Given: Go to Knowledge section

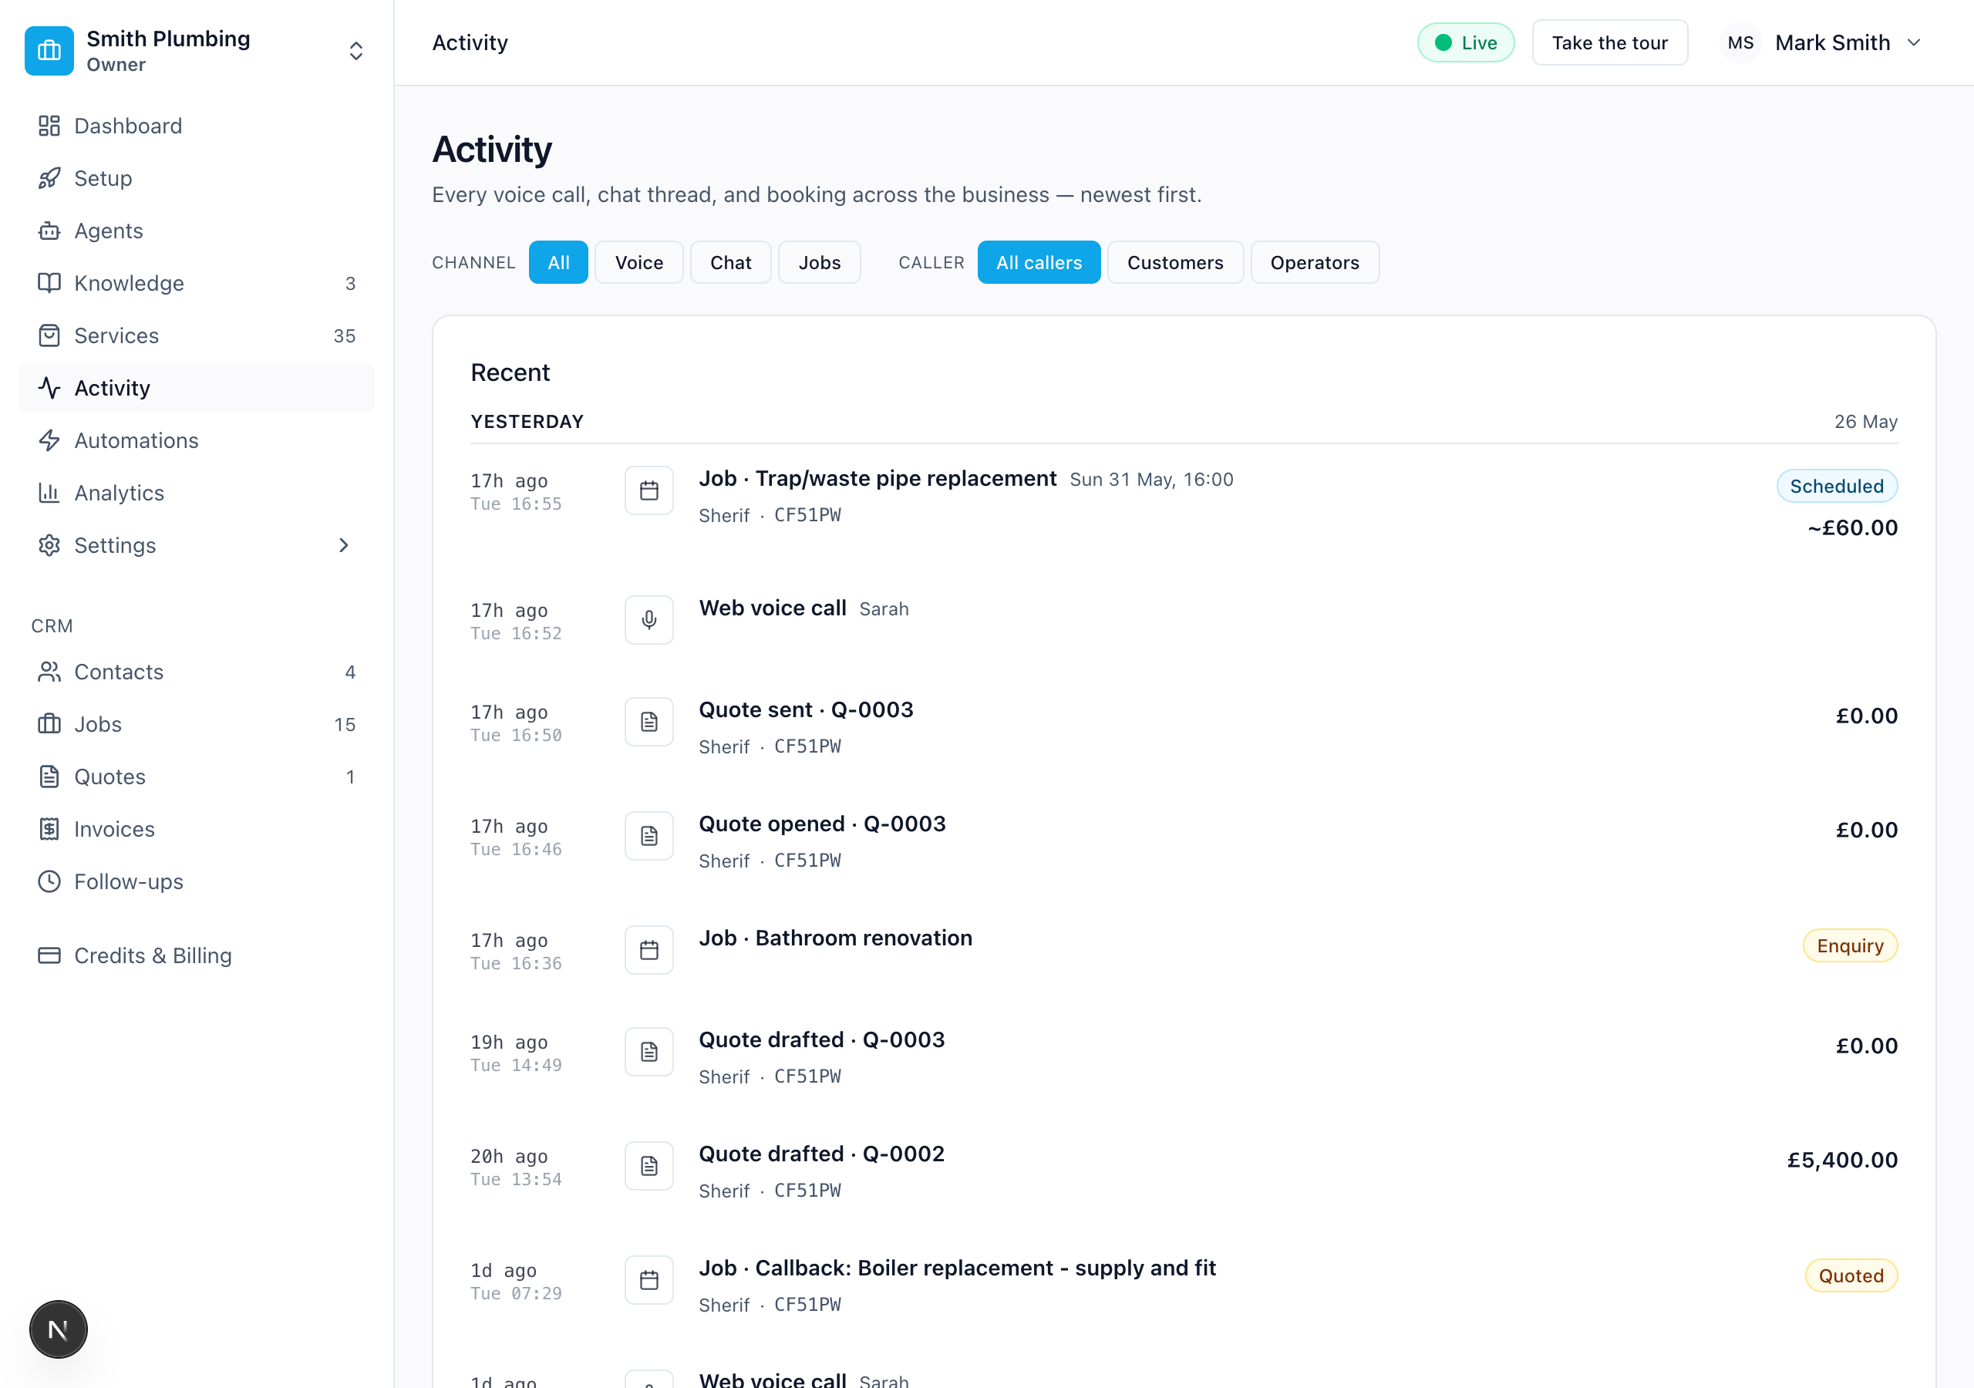Looking at the screenshot, I should click(197, 283).
